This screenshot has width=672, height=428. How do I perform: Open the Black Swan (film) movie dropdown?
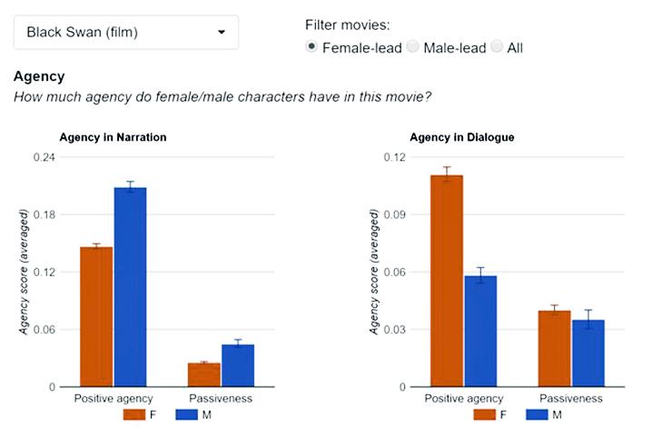coord(126,32)
